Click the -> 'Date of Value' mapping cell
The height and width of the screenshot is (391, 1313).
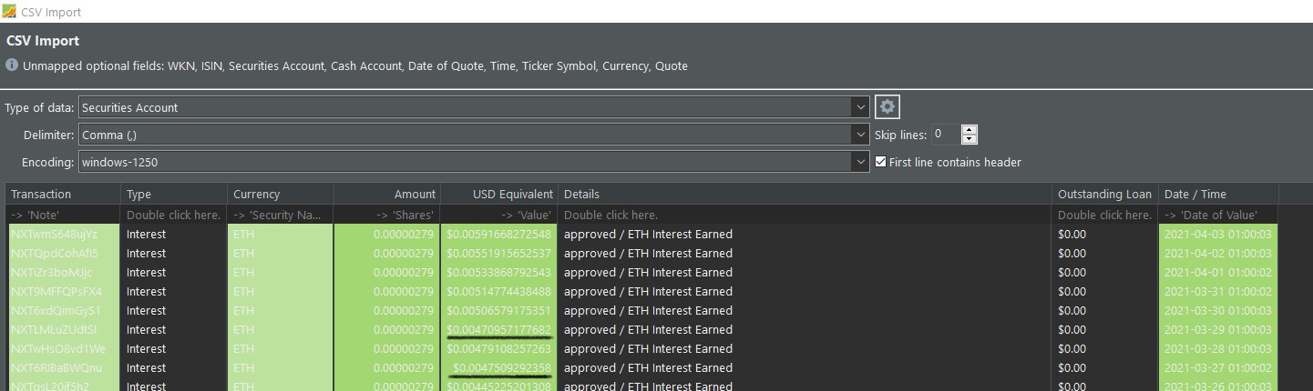[x=1218, y=215]
